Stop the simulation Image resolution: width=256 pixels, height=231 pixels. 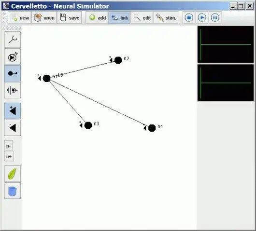[189, 17]
